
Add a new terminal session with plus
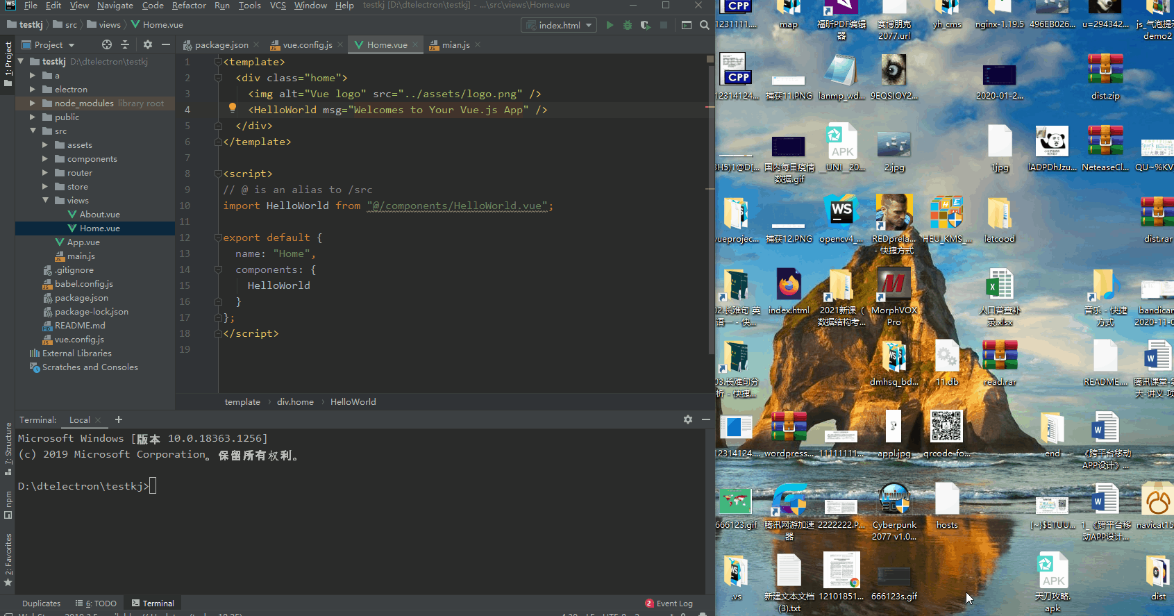(119, 419)
